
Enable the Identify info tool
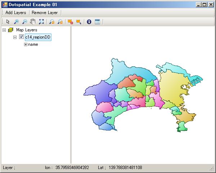[x=89, y=22]
